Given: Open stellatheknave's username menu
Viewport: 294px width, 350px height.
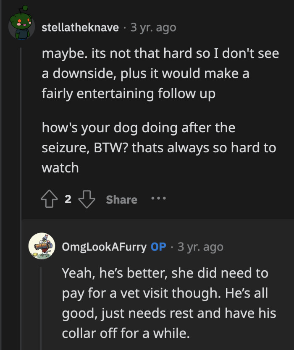Looking at the screenshot, I should point(79,27).
